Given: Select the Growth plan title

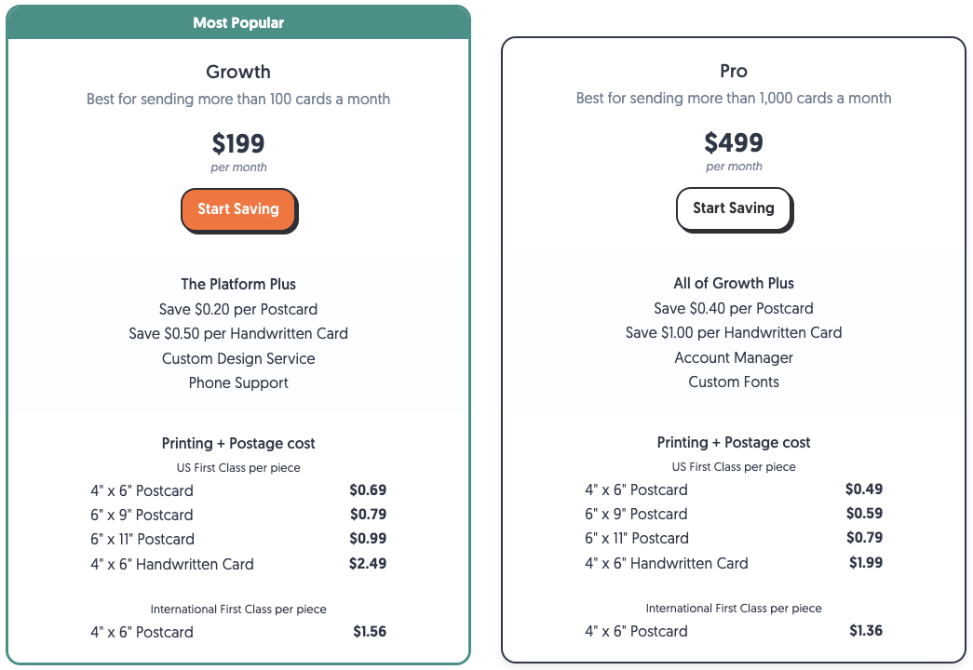Looking at the screenshot, I should 238,72.
